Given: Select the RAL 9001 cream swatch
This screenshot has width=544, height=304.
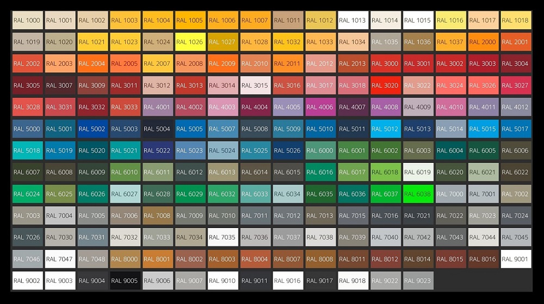Looking at the screenshot, I should (x=516, y=259).
